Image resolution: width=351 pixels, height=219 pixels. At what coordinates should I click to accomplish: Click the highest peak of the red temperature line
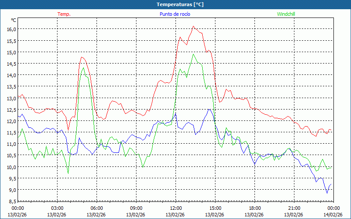[x=193, y=26]
